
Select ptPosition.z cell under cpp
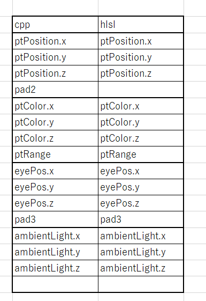tap(55, 74)
